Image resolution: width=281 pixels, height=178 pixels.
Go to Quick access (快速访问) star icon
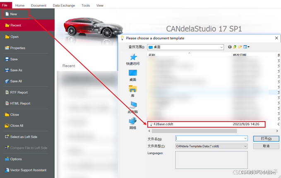coord(133,57)
